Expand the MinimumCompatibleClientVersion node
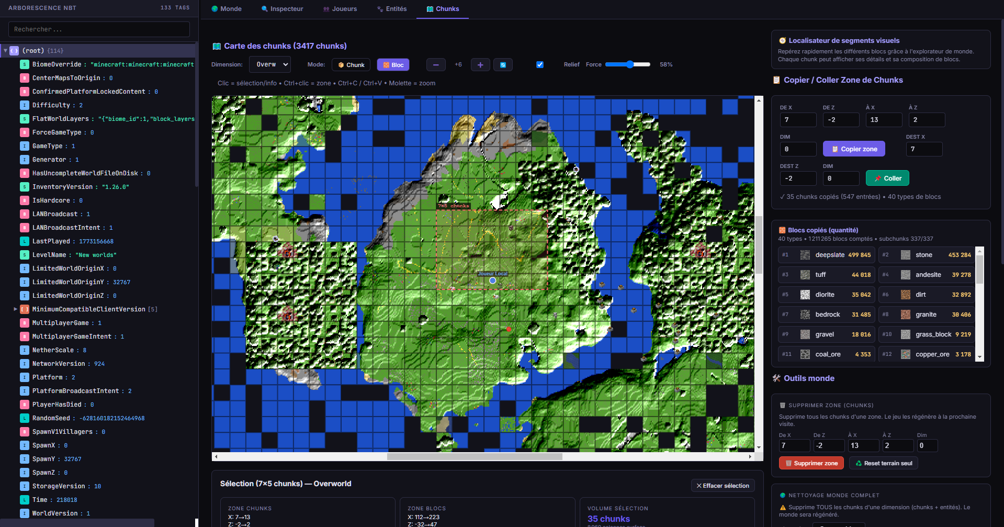This screenshot has height=527, width=1004. [16, 309]
